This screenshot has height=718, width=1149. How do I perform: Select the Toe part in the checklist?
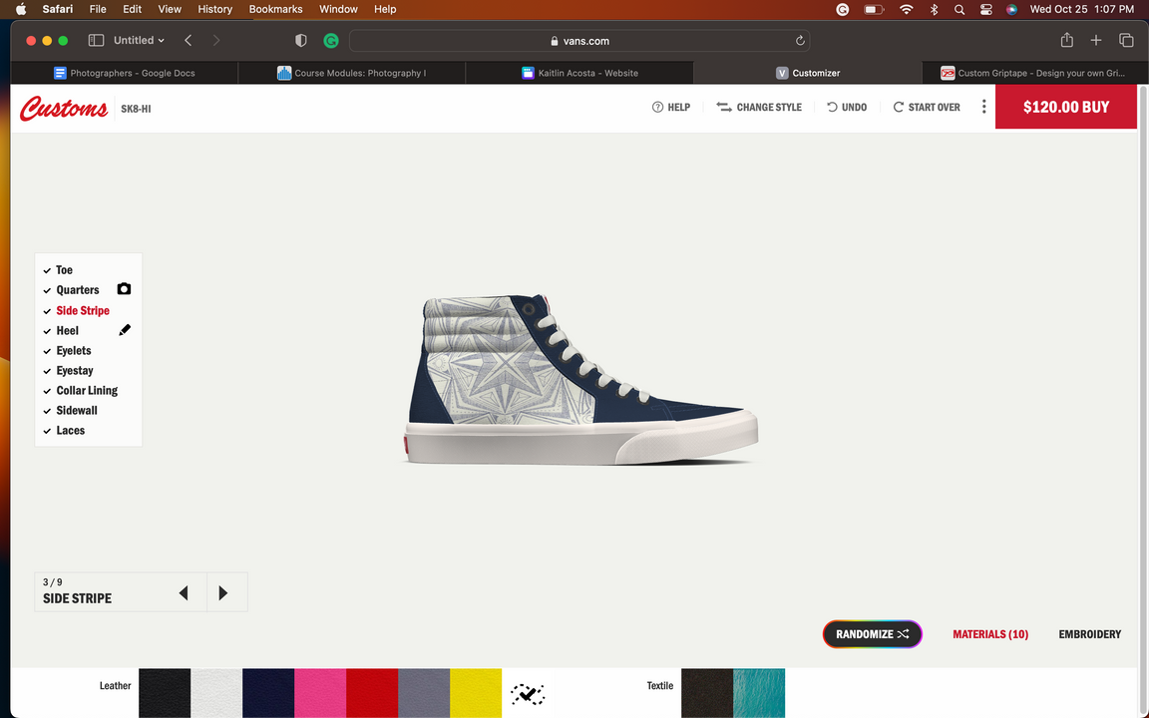[64, 270]
